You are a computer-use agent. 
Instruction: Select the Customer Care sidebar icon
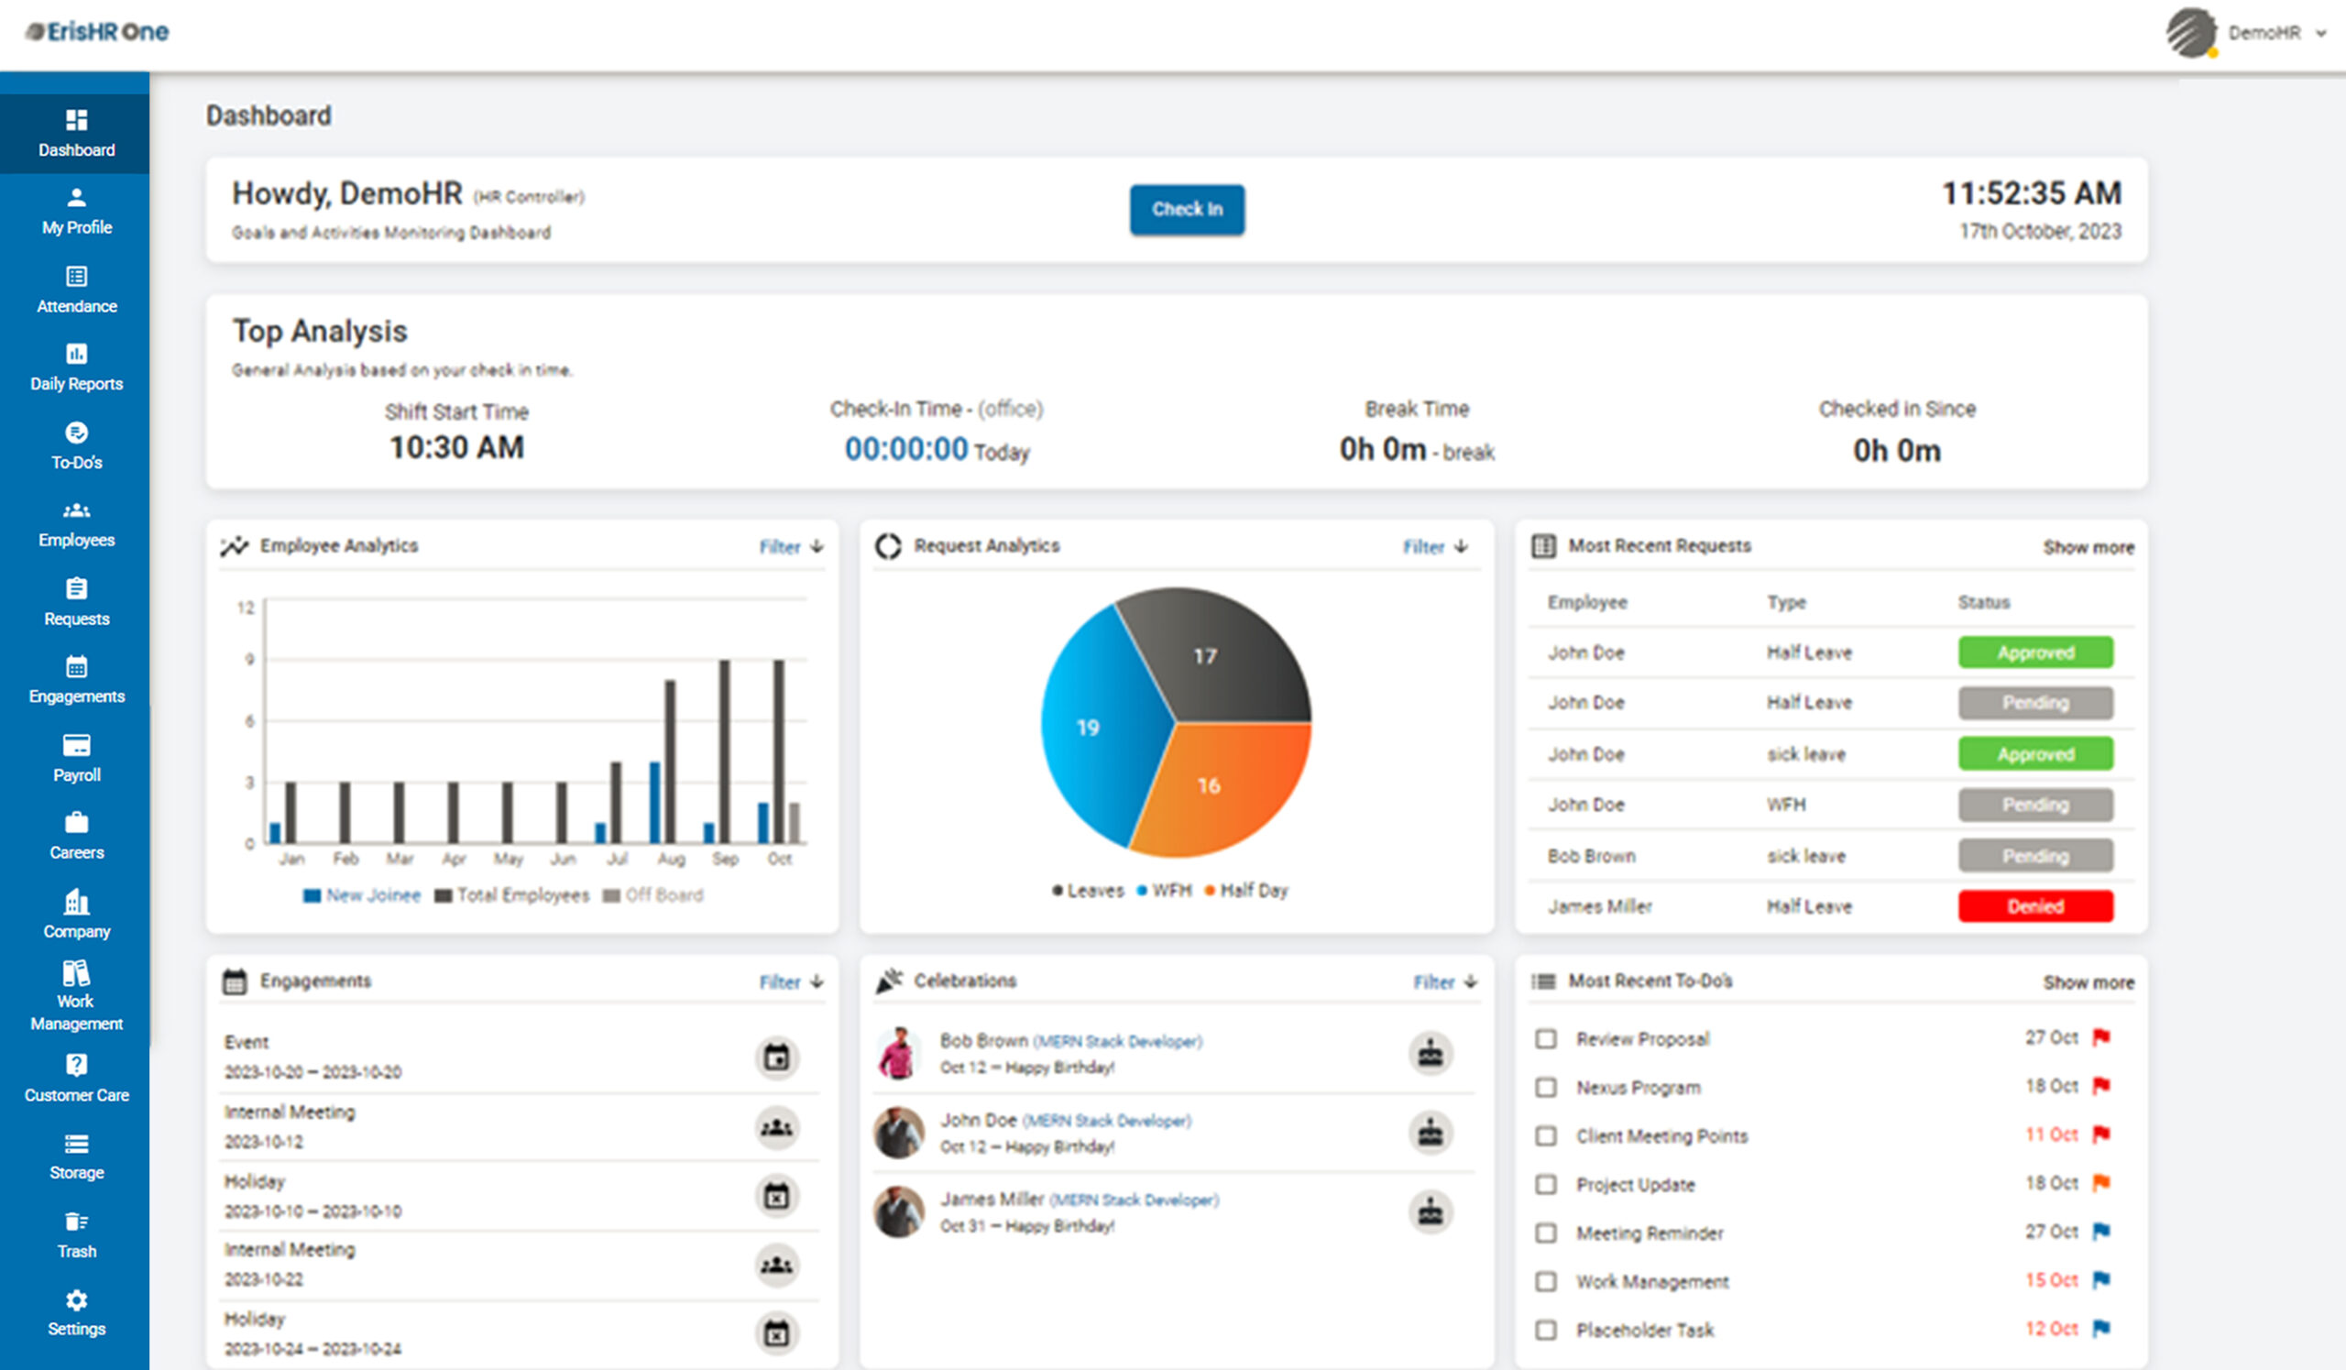(x=76, y=1078)
